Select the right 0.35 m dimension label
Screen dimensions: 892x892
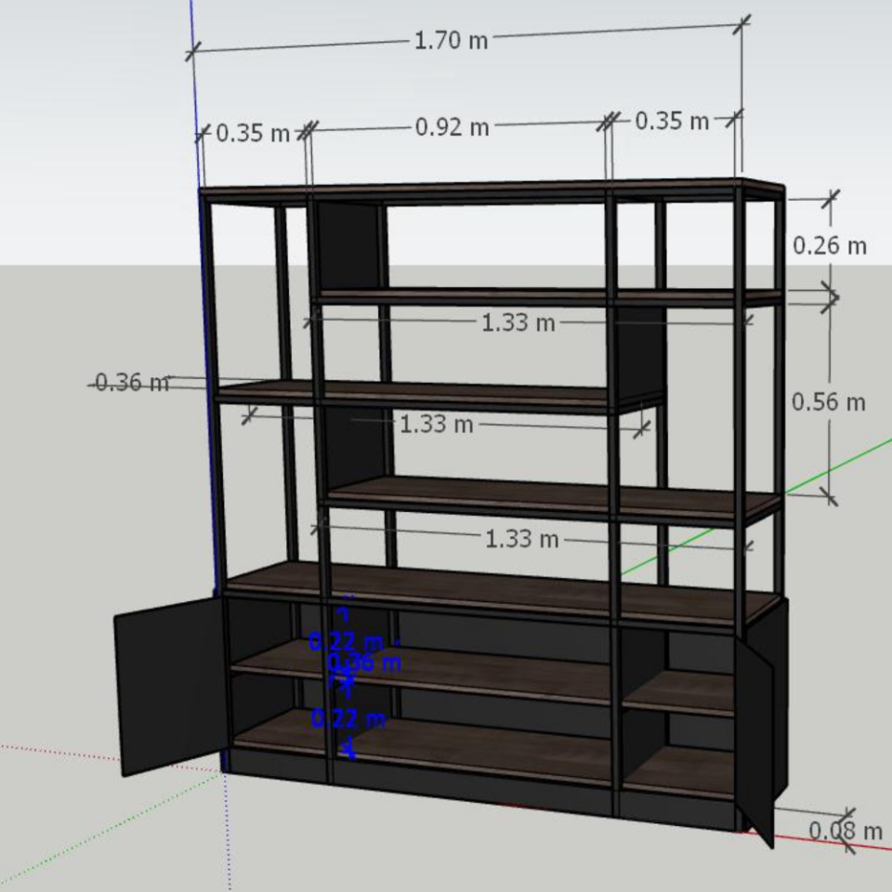[x=672, y=122]
